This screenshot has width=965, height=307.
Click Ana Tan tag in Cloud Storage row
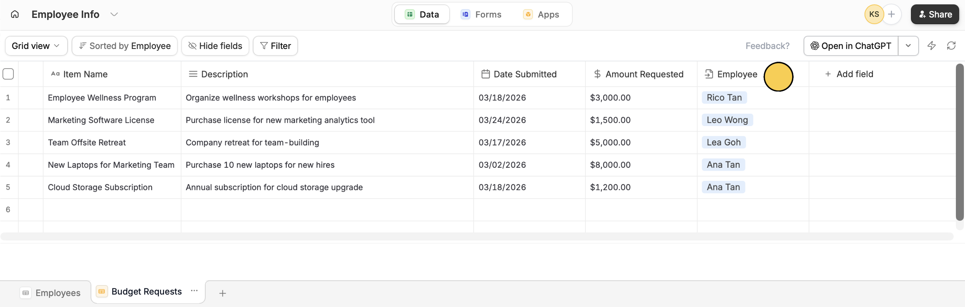pos(723,187)
